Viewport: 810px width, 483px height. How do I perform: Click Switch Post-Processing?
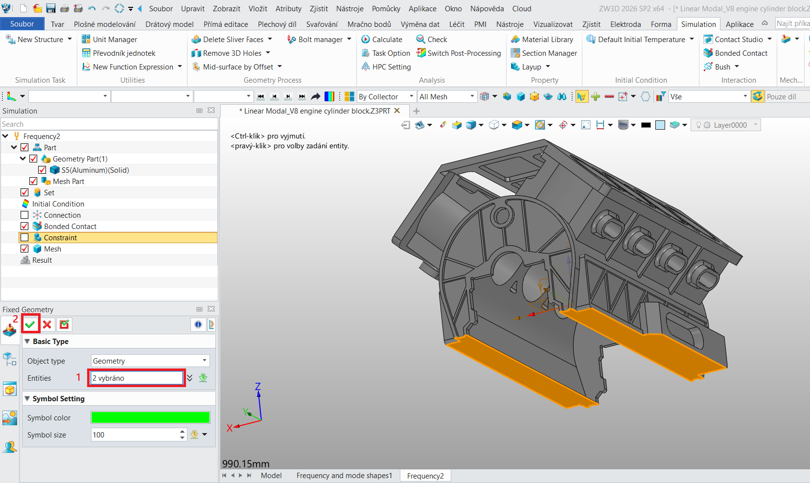point(459,53)
